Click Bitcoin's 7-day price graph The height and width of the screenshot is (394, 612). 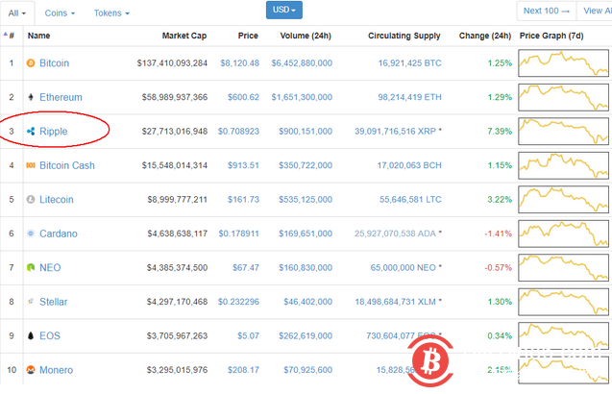[563, 63]
